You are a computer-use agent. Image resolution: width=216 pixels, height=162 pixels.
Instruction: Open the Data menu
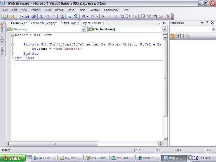pyautogui.click(x=71, y=10)
